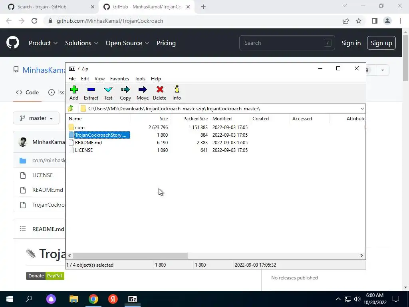Click the Created column header
This screenshot has height=307, width=409.
[x=270, y=118]
